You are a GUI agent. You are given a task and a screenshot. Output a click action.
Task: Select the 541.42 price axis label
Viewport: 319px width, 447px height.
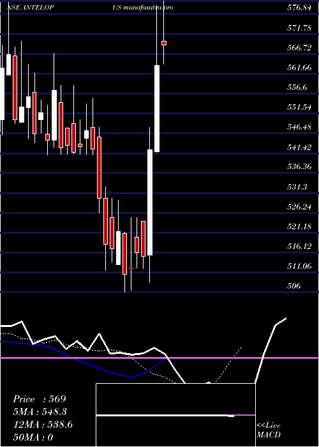coord(299,147)
